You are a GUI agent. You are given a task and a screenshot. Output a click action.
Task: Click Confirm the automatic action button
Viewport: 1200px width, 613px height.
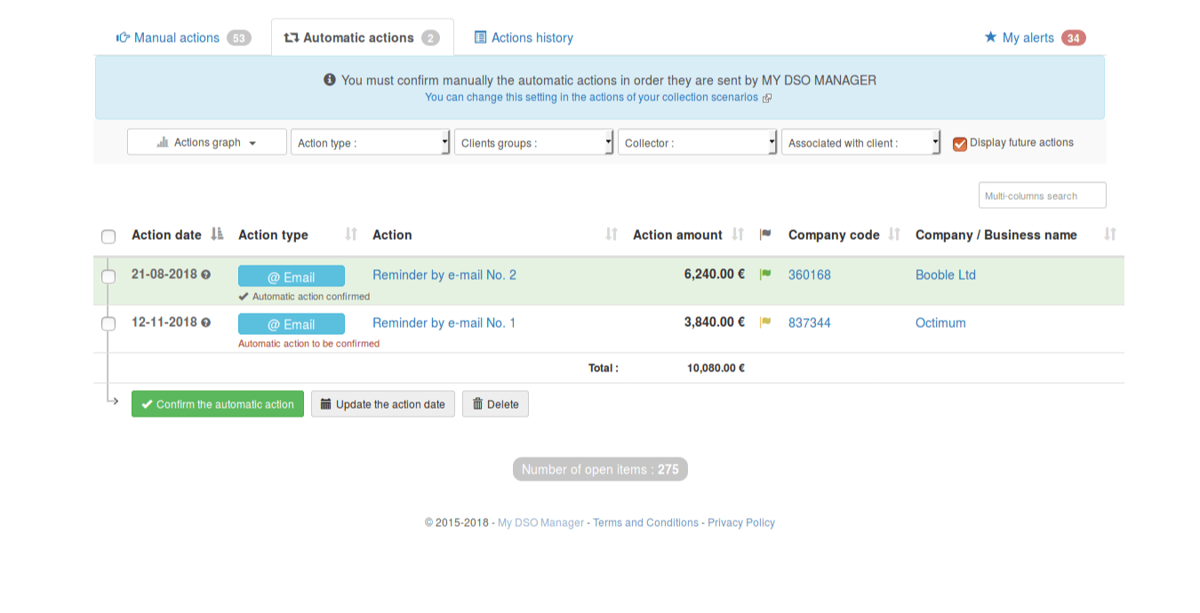218,404
